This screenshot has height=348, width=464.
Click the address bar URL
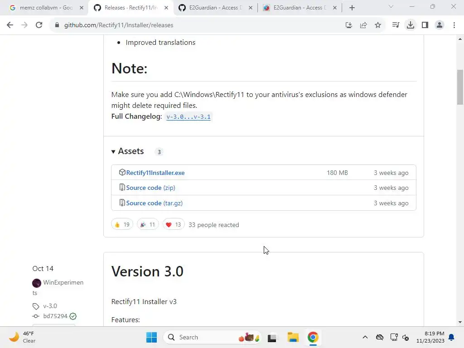119,25
